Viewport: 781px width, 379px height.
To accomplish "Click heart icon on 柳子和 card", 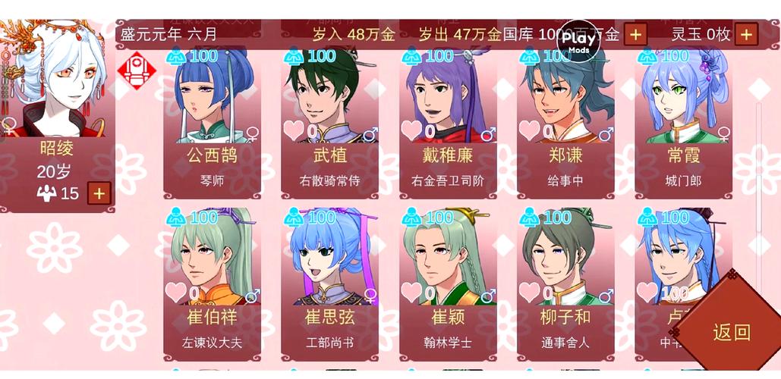I will (x=529, y=292).
